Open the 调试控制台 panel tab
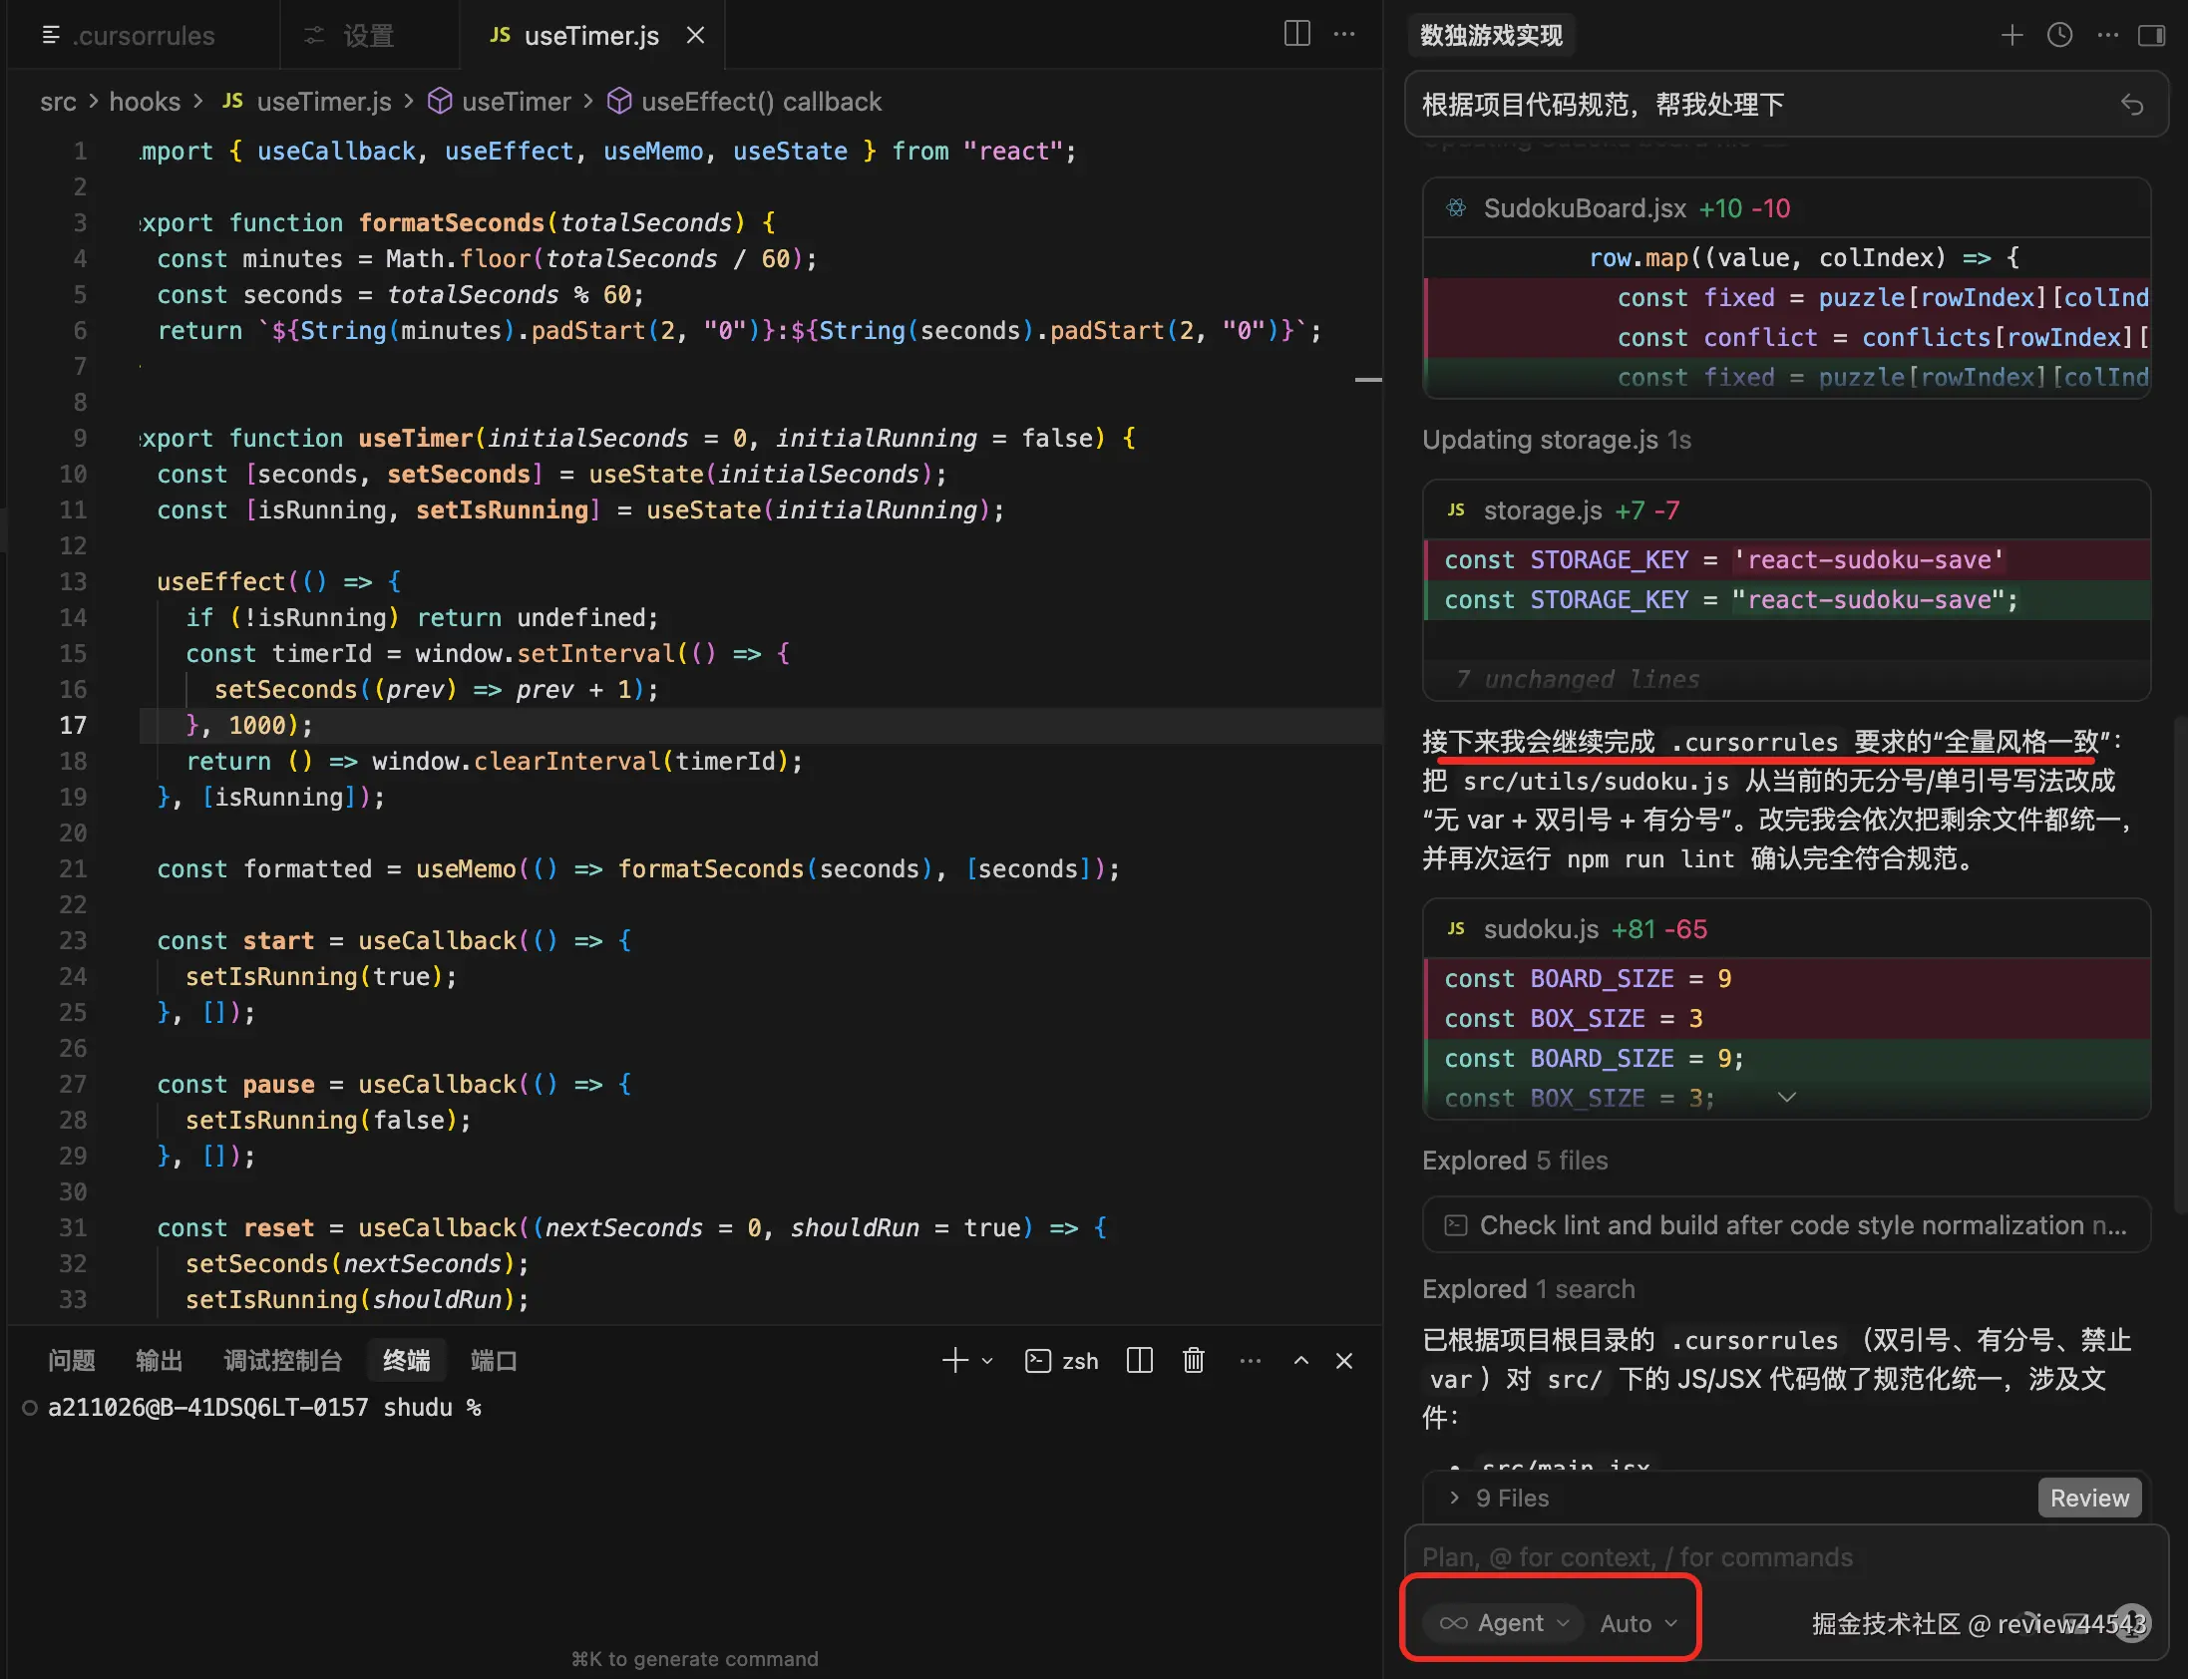The image size is (2188, 1679). pyautogui.click(x=283, y=1360)
